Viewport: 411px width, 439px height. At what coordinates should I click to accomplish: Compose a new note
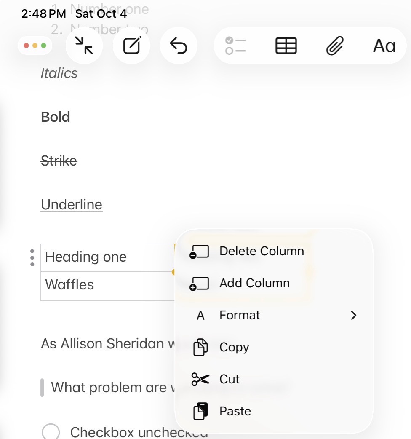tap(131, 46)
